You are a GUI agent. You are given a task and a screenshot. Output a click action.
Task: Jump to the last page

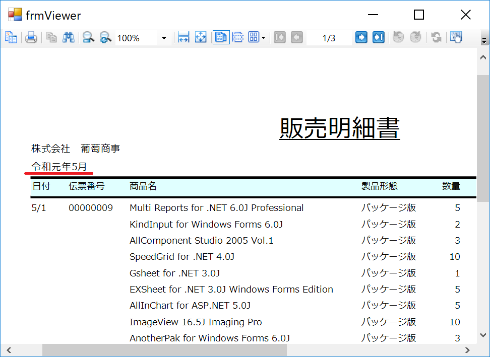[379, 38]
